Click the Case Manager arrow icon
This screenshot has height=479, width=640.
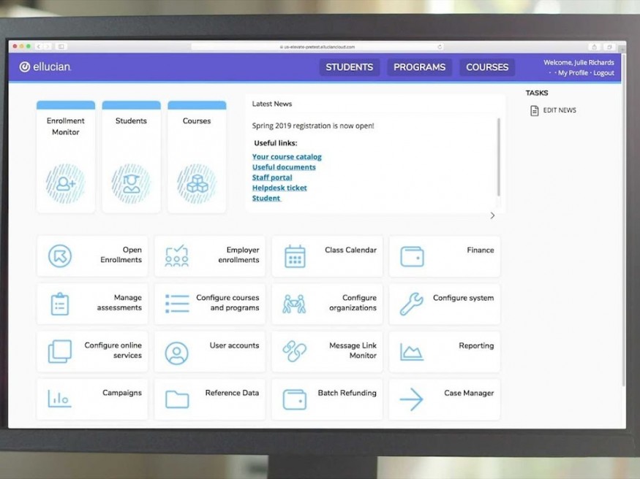[412, 399]
